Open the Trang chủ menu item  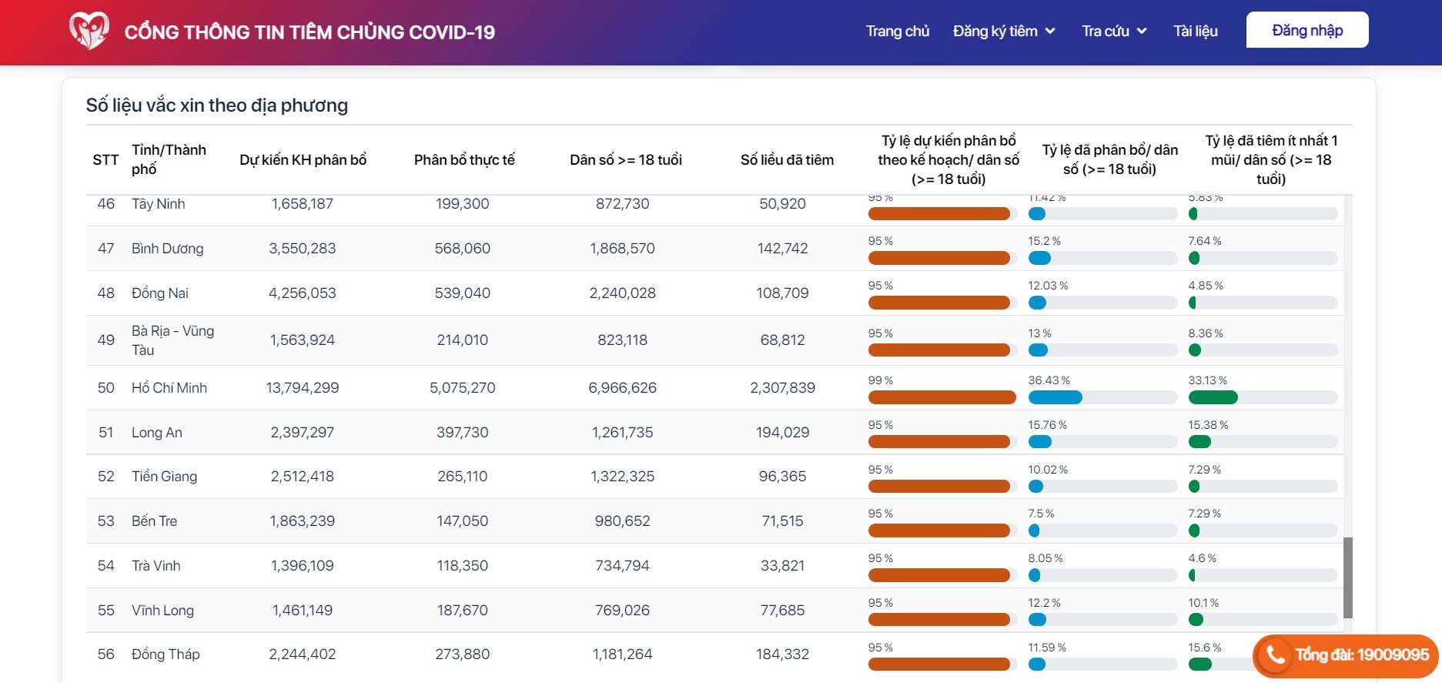tap(897, 32)
